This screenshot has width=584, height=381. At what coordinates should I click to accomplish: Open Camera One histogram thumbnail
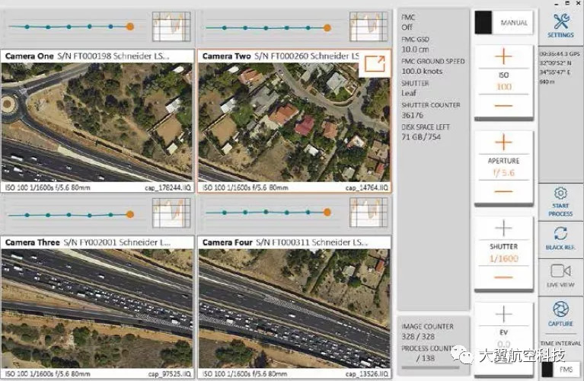point(171,26)
